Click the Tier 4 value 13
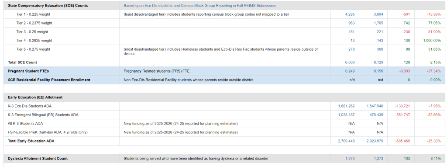 tap(353, 41)
